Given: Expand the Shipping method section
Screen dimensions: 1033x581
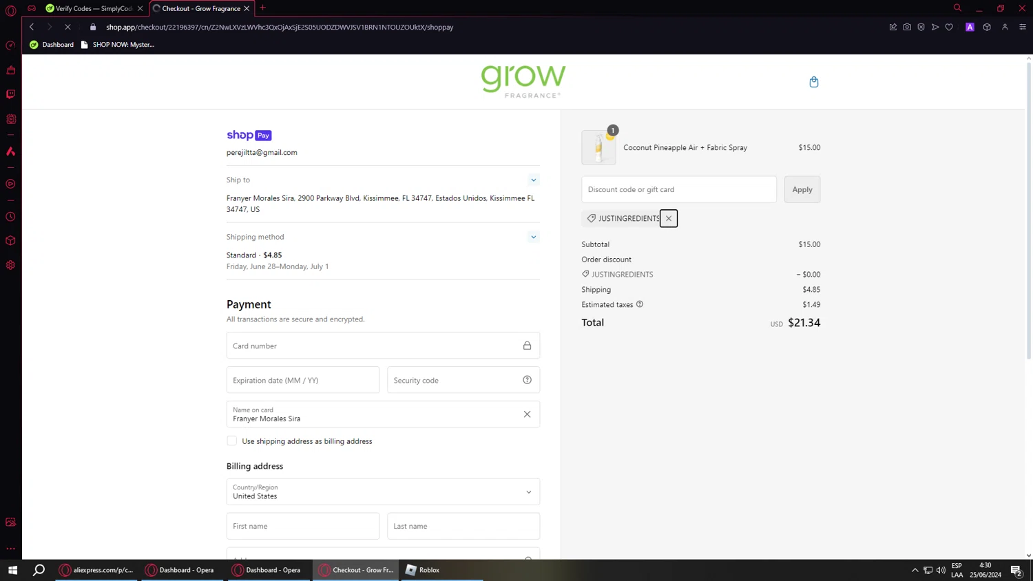Looking at the screenshot, I should pos(533,237).
